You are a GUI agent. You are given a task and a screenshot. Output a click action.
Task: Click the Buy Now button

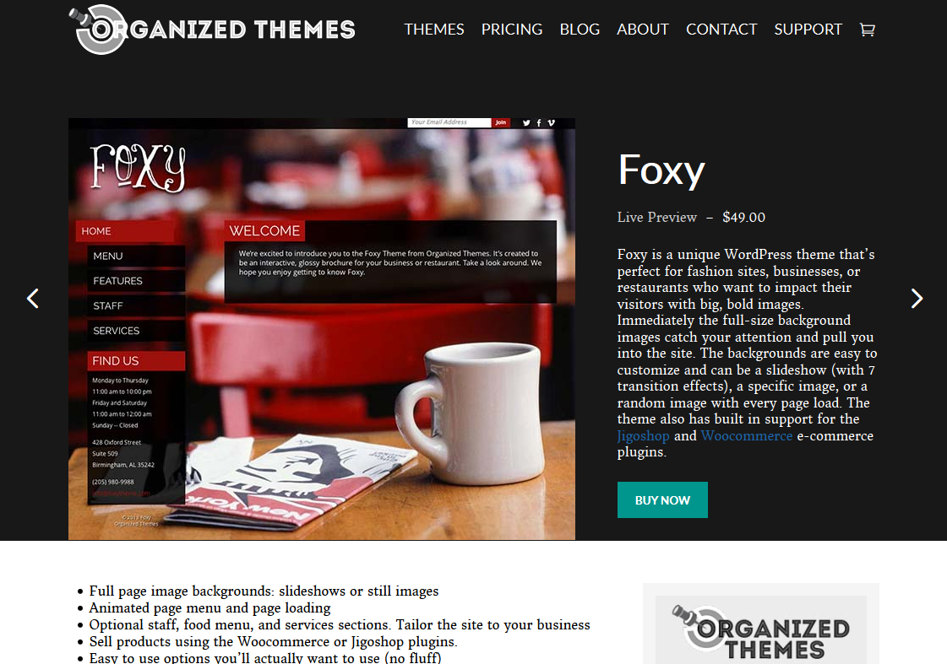662,500
